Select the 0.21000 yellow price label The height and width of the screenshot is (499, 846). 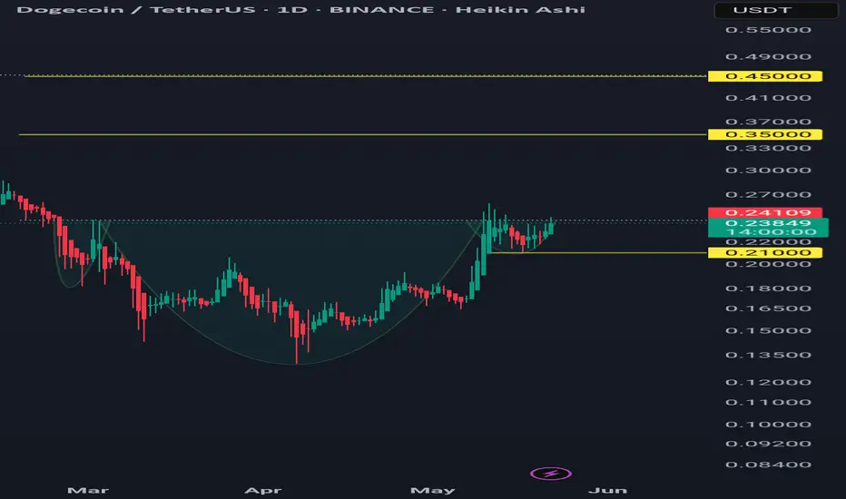coord(765,252)
